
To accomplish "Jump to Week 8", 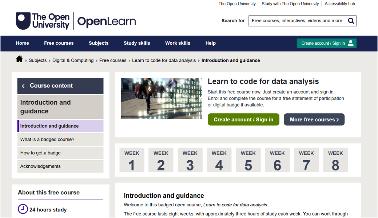I will 335,160.
